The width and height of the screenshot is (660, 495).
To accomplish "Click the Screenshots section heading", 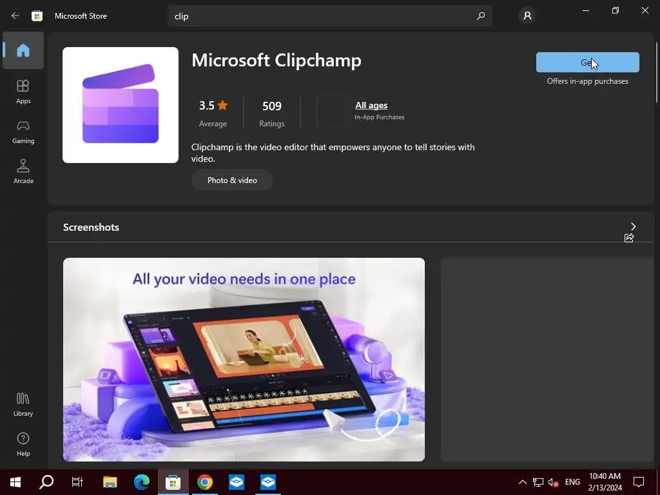I will pos(91,228).
